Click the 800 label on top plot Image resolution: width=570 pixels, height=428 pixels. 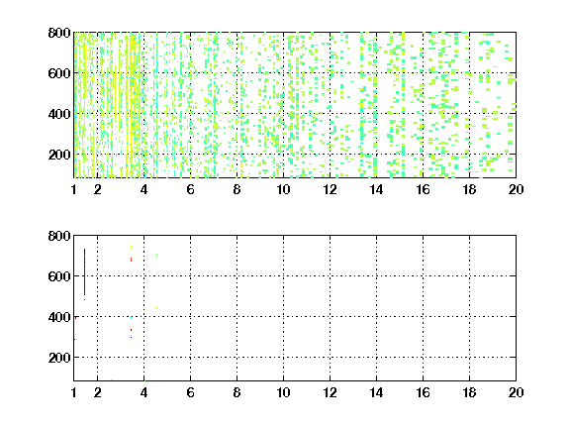[x=59, y=33]
